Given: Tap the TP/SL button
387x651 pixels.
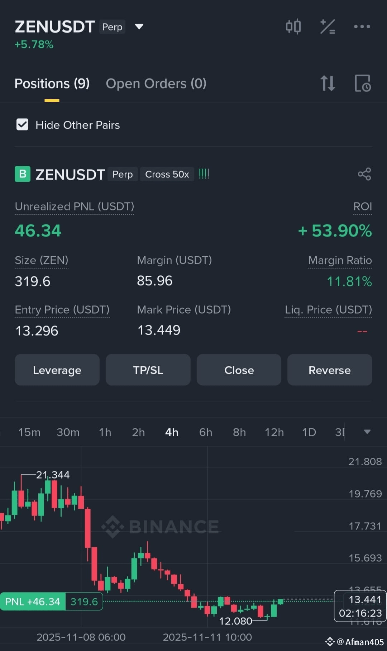Looking at the screenshot, I should click(148, 370).
